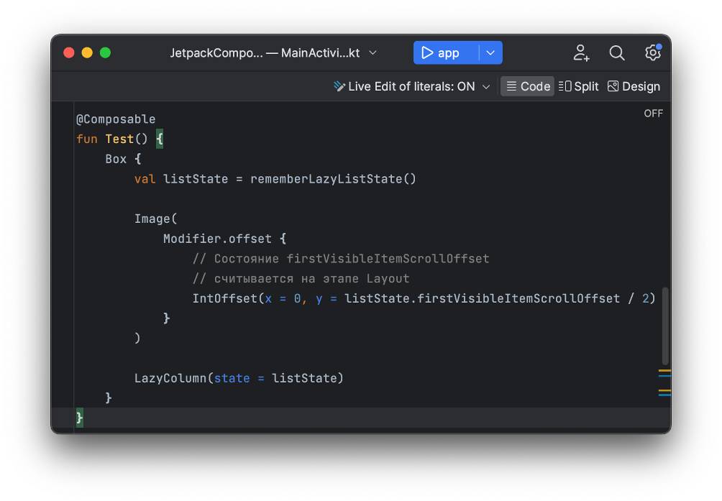Run the app with the play button

[440, 52]
